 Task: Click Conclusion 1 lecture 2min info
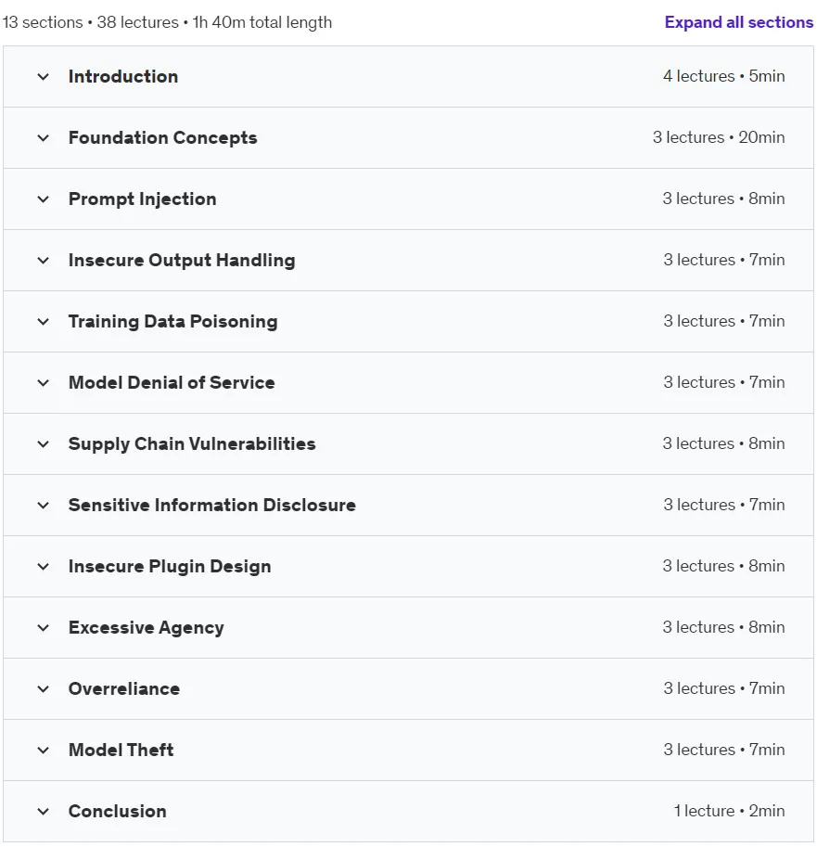[729, 811]
